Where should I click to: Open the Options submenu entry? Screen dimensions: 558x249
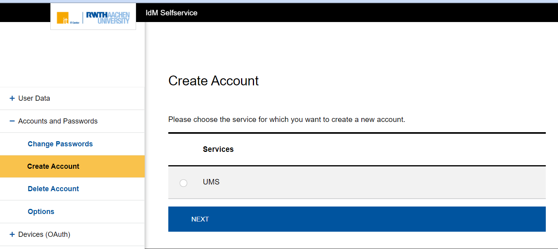click(x=41, y=212)
